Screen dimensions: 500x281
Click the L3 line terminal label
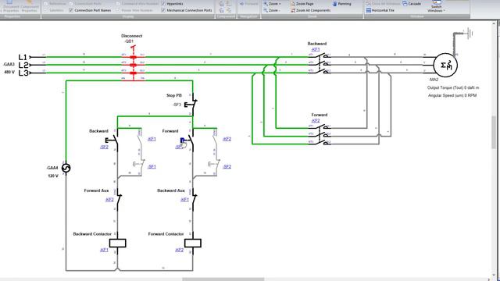[23, 73]
